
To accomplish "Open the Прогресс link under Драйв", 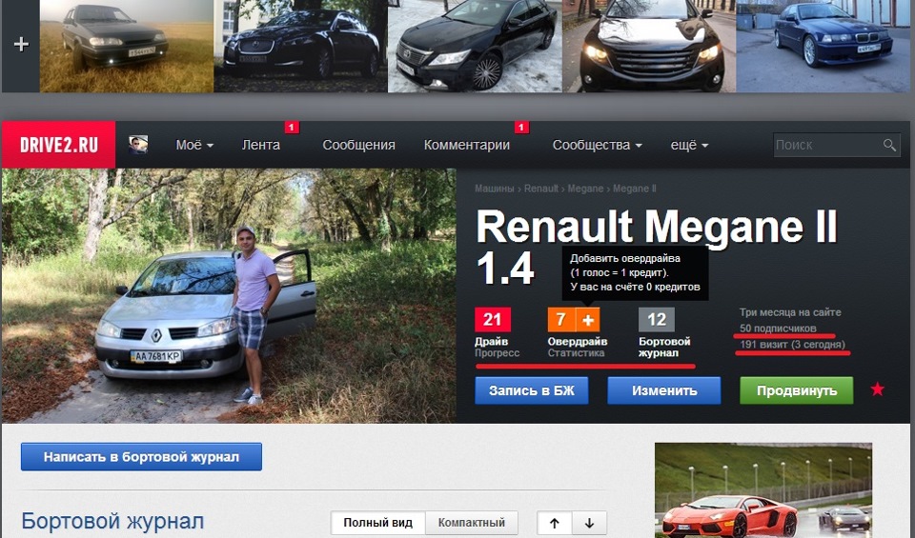I will pos(498,353).
